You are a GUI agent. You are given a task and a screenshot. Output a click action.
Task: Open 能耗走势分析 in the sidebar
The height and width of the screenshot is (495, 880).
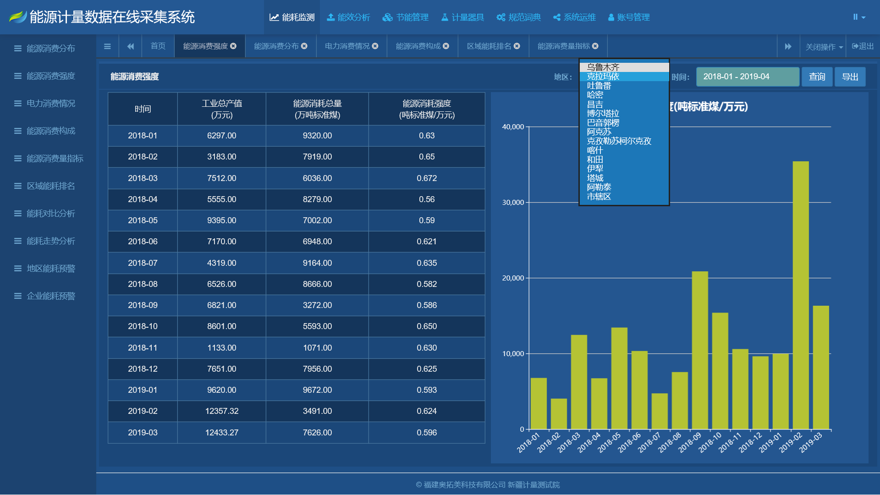pos(50,241)
